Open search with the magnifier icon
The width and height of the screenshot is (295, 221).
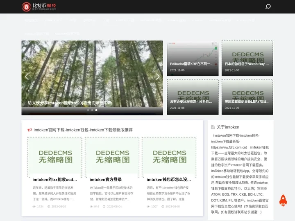click(268, 7)
